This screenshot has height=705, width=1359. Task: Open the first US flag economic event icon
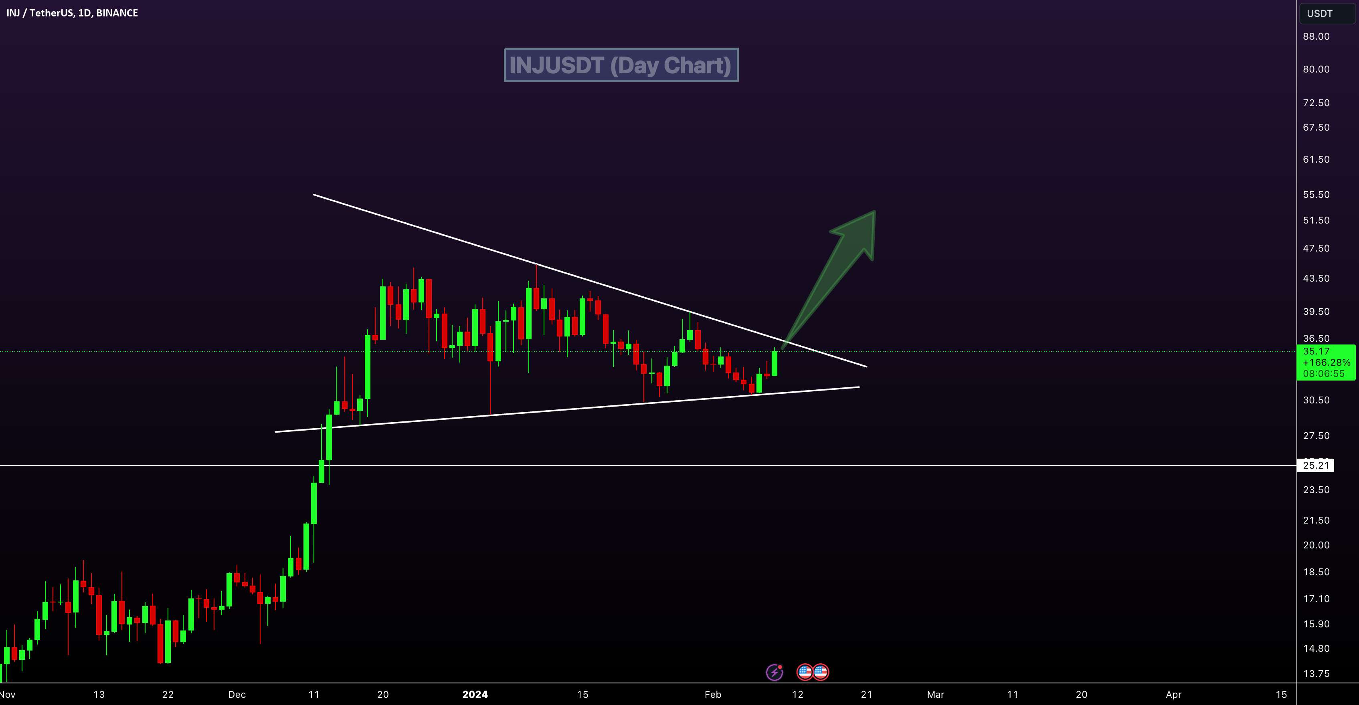(x=805, y=672)
